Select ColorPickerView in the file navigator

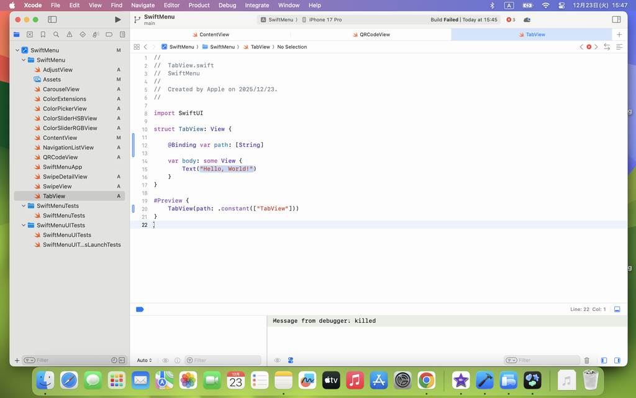click(65, 109)
